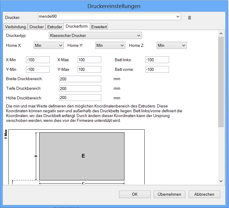Image resolution: width=229 pixels, height=208 pixels.
Task: Click the X-Min input field
Action: [x=38, y=60]
